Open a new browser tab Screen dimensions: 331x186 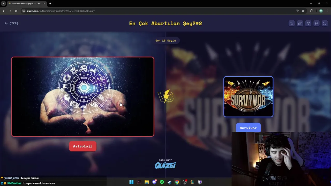pos(50,4)
